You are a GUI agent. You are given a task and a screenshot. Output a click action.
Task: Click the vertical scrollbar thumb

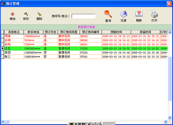pos(170,78)
